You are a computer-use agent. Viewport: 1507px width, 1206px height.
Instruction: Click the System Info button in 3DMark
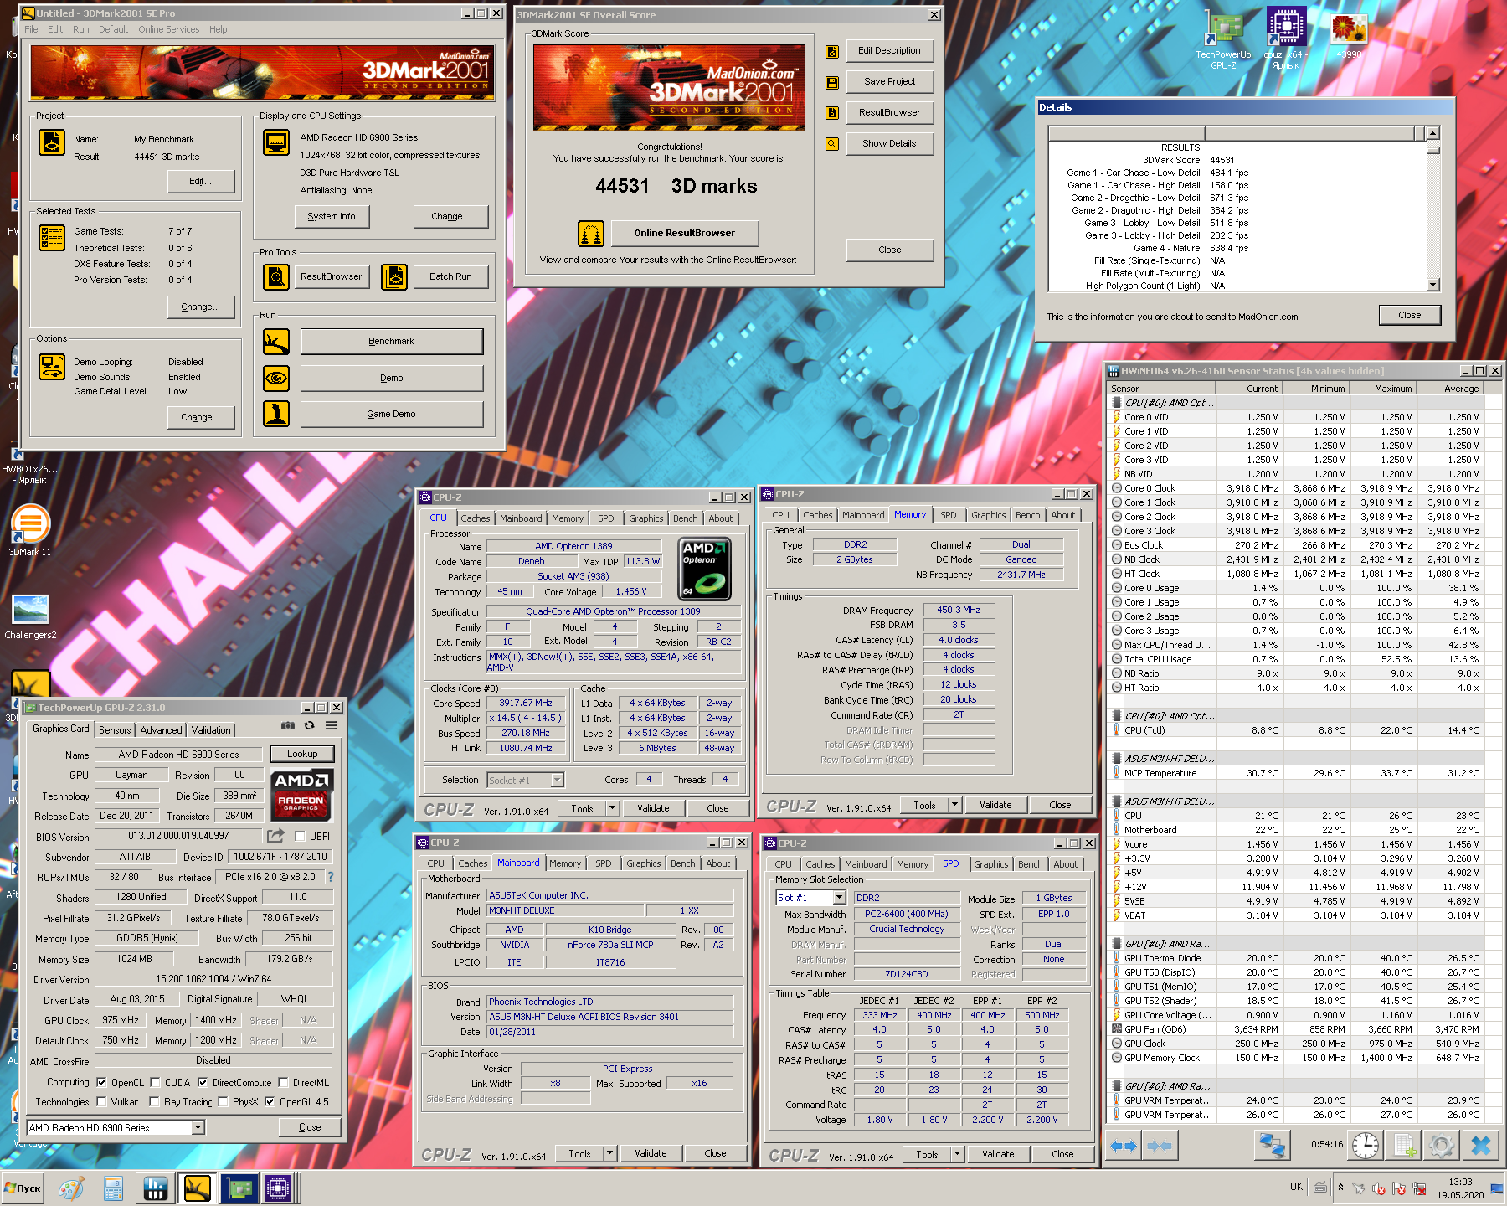pyautogui.click(x=332, y=216)
